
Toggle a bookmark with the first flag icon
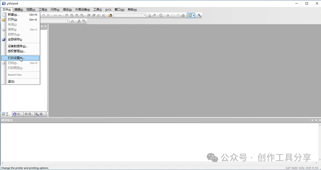[x=67, y=15]
